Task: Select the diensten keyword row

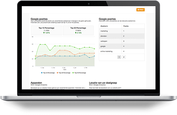Action: point(122,36)
